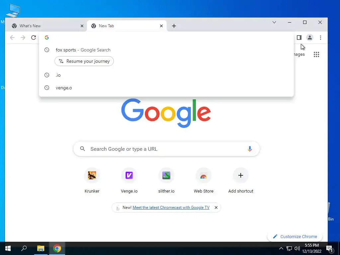Image resolution: width=340 pixels, height=255 pixels.
Task: Open the volume tray icon
Action: click(297, 248)
